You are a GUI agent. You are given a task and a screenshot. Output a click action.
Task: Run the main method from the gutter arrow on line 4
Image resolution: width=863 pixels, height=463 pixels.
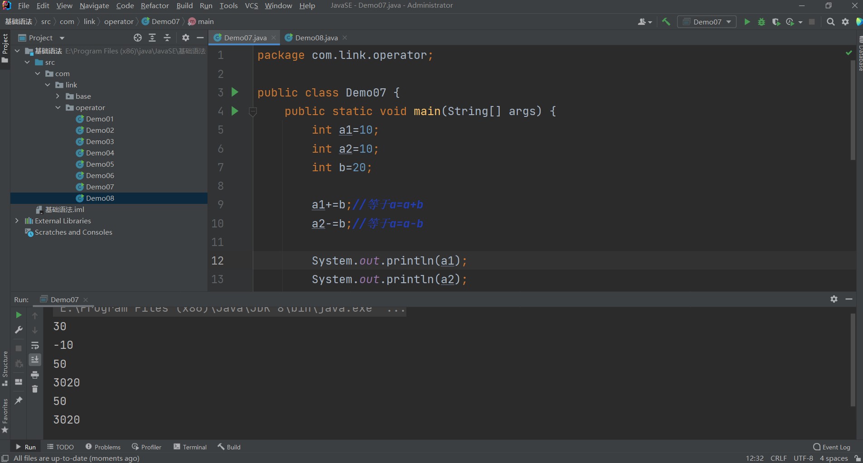click(235, 111)
